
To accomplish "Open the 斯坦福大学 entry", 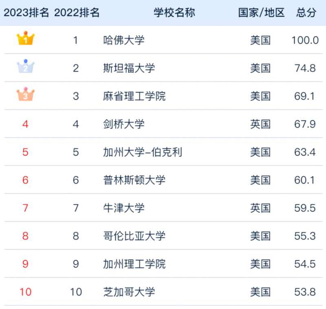I will click(x=129, y=68).
